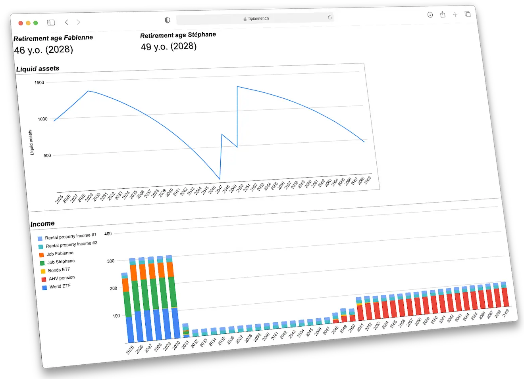Minimize the Safari window with yellow button
The width and height of the screenshot is (524, 379).
[28, 23]
